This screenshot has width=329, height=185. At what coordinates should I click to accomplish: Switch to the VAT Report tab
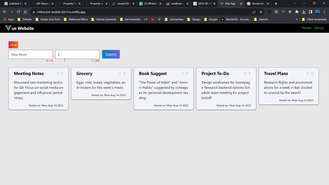click(42, 4)
